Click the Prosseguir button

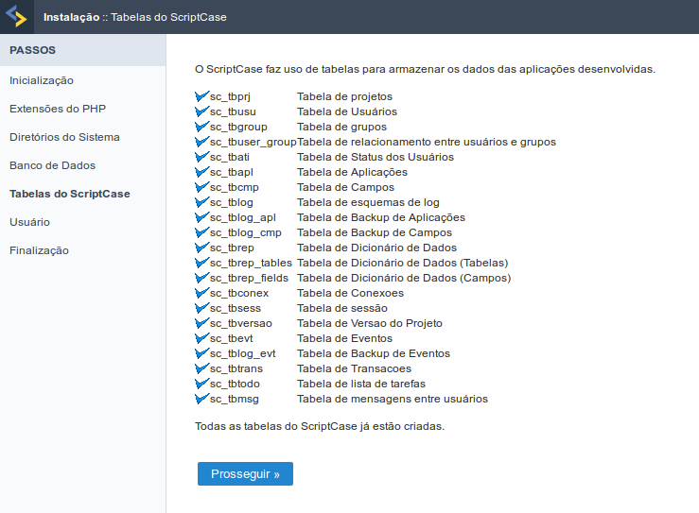[x=245, y=474]
